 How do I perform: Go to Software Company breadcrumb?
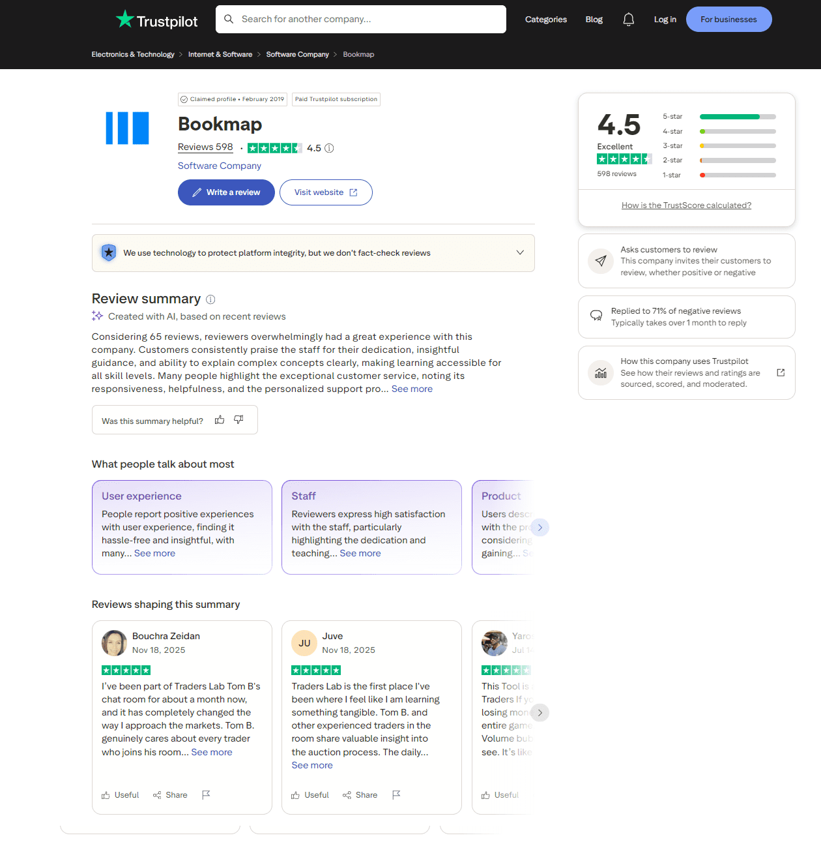(x=298, y=54)
